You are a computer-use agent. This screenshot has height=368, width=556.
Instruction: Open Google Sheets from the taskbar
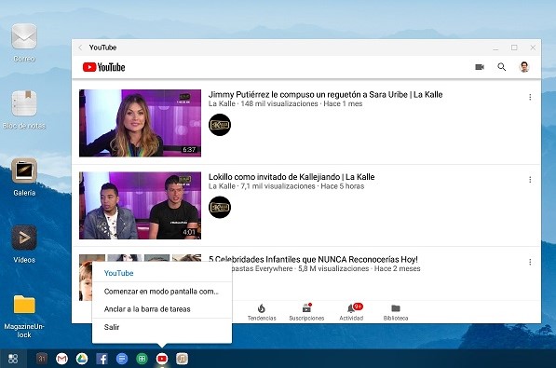click(x=142, y=359)
